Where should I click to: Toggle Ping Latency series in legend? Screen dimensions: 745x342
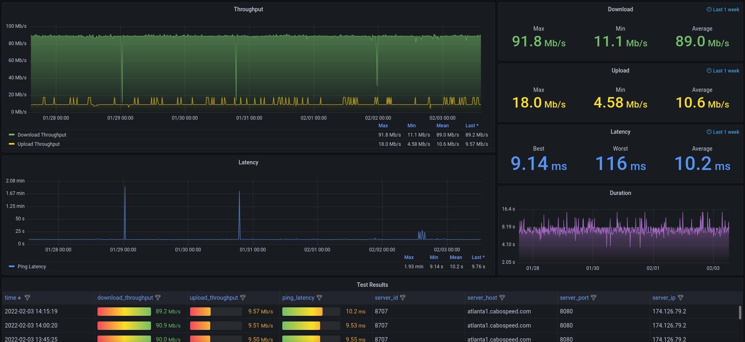[32, 267]
